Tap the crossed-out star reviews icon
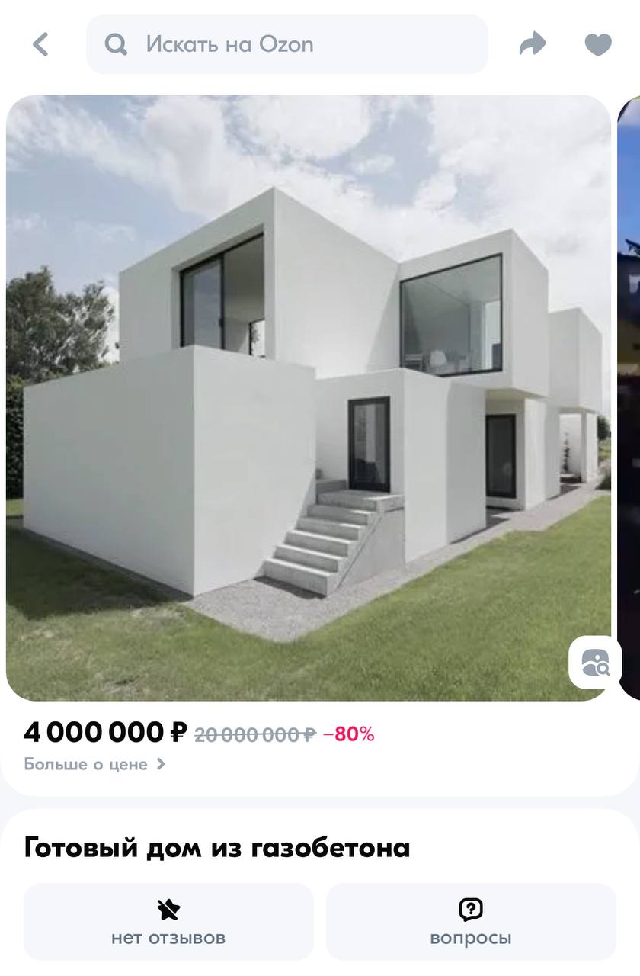Viewport: 640px width, 976px height. point(168,910)
